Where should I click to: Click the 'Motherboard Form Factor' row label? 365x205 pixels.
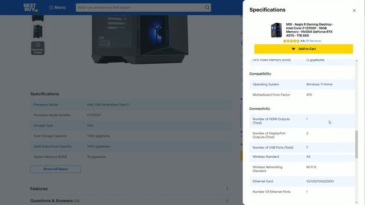tap(271, 95)
